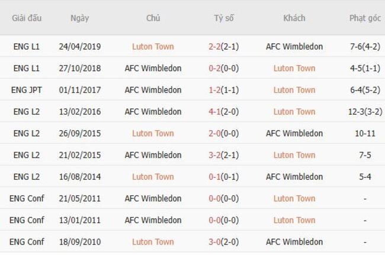Click the 0-1 score from 16/08/2014
This screenshot has height=255, width=385.
pyautogui.click(x=217, y=176)
